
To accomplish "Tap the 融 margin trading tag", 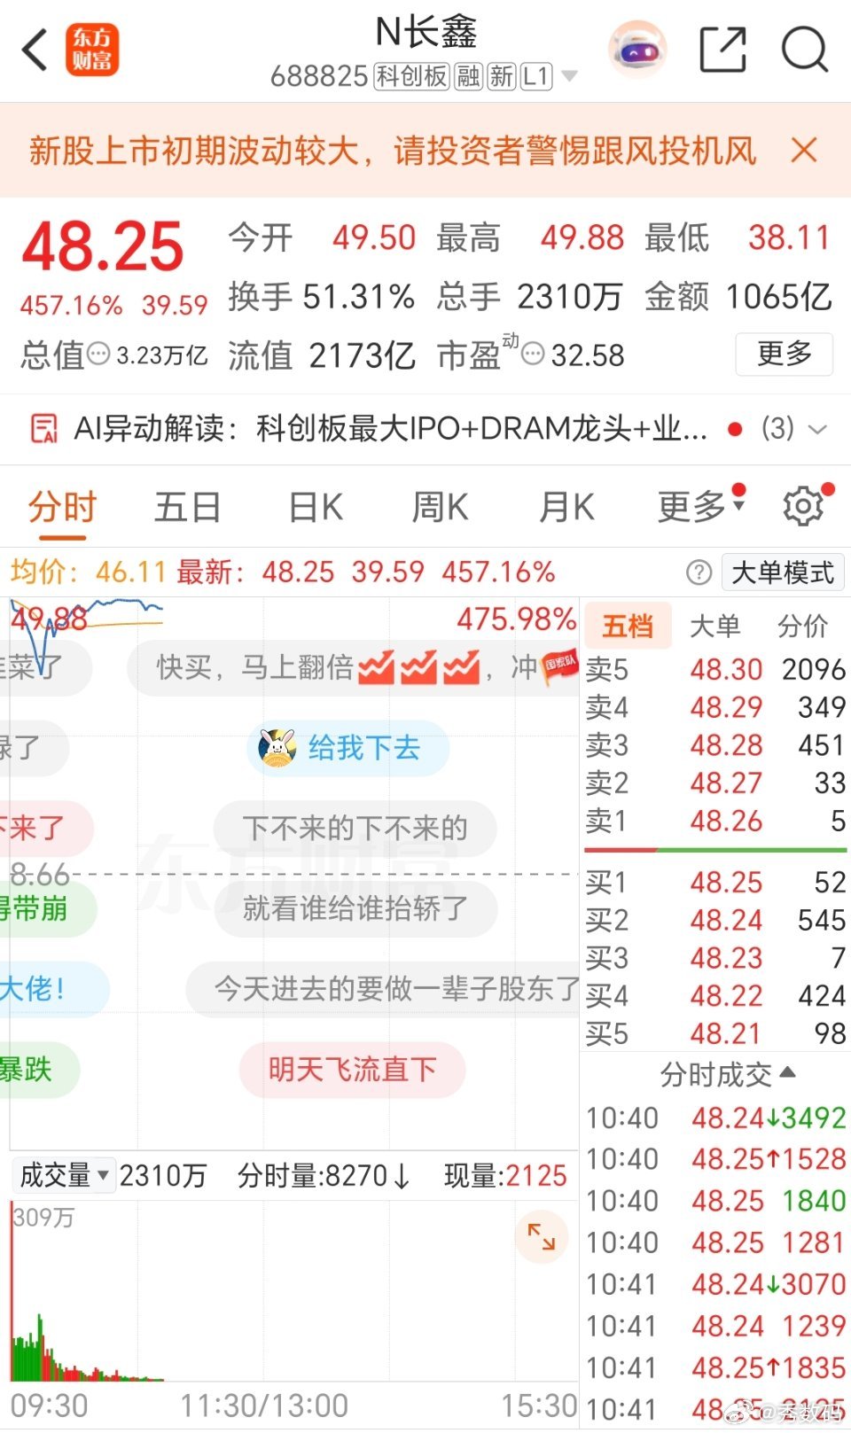I will [468, 76].
